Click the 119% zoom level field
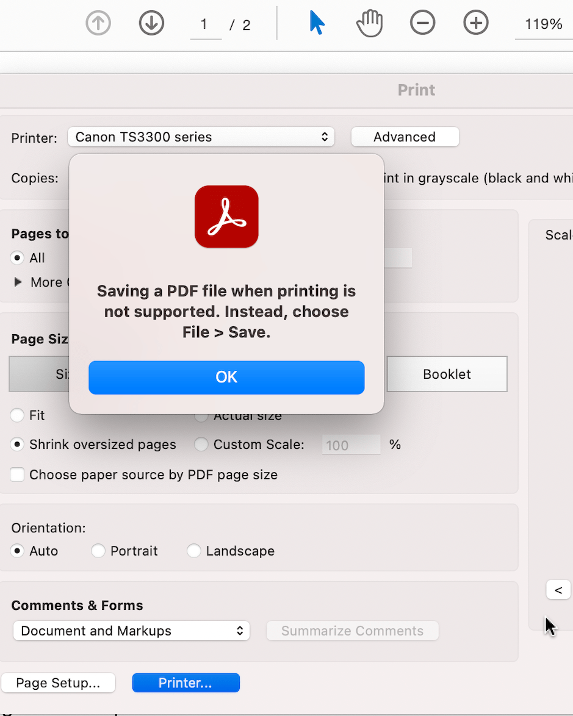Screen dimensions: 573x716 (x=543, y=24)
